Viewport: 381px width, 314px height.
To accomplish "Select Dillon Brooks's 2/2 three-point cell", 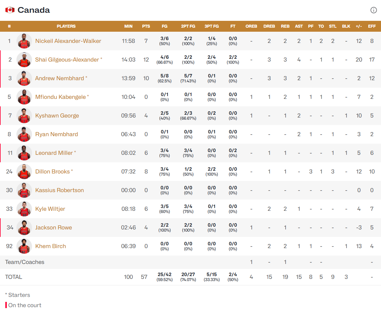I will tap(212, 172).
